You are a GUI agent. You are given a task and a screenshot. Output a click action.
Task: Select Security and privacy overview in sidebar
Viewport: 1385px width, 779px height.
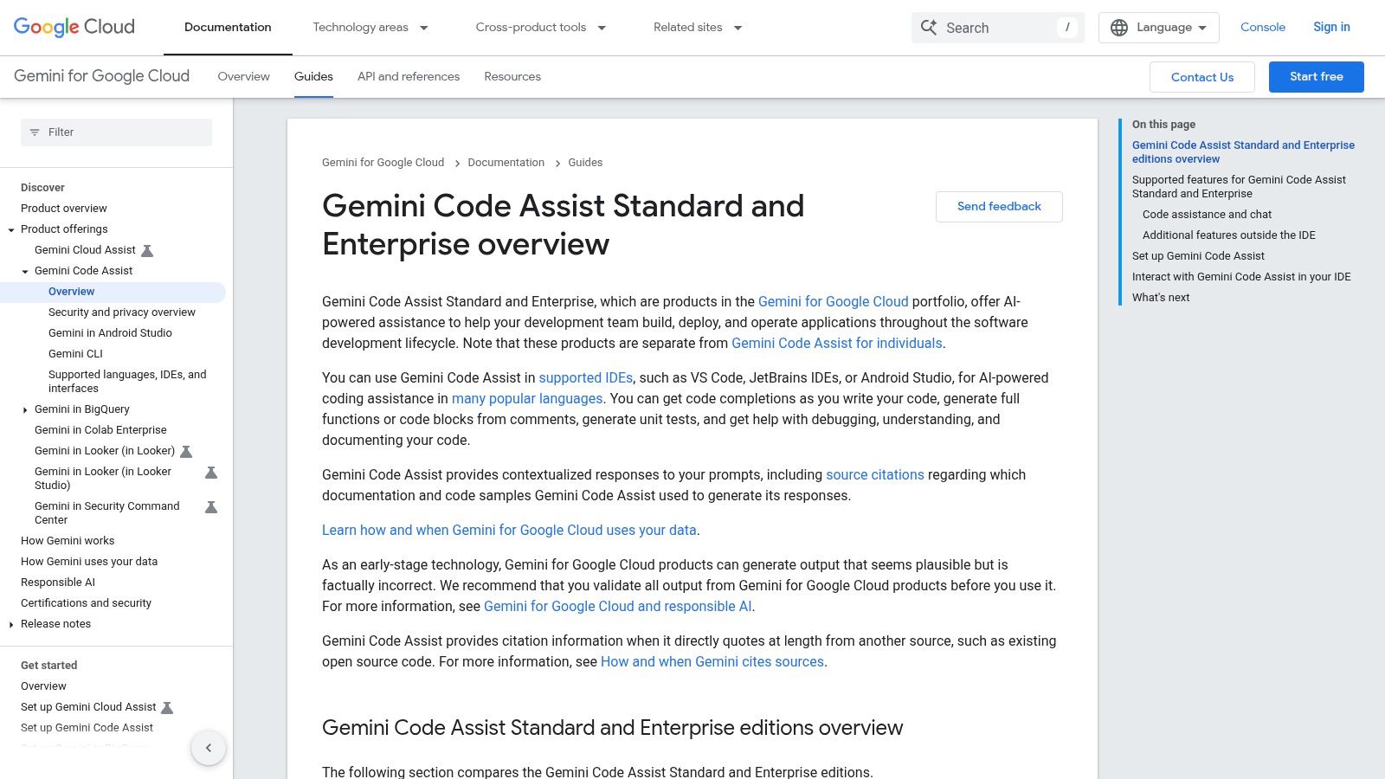122,312
